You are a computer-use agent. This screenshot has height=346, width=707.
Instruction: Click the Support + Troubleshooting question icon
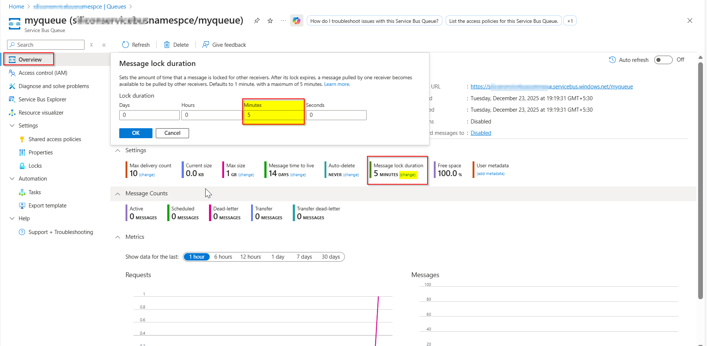(x=22, y=232)
